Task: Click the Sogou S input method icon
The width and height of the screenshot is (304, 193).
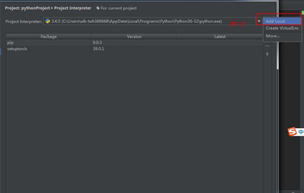Action: (292, 132)
